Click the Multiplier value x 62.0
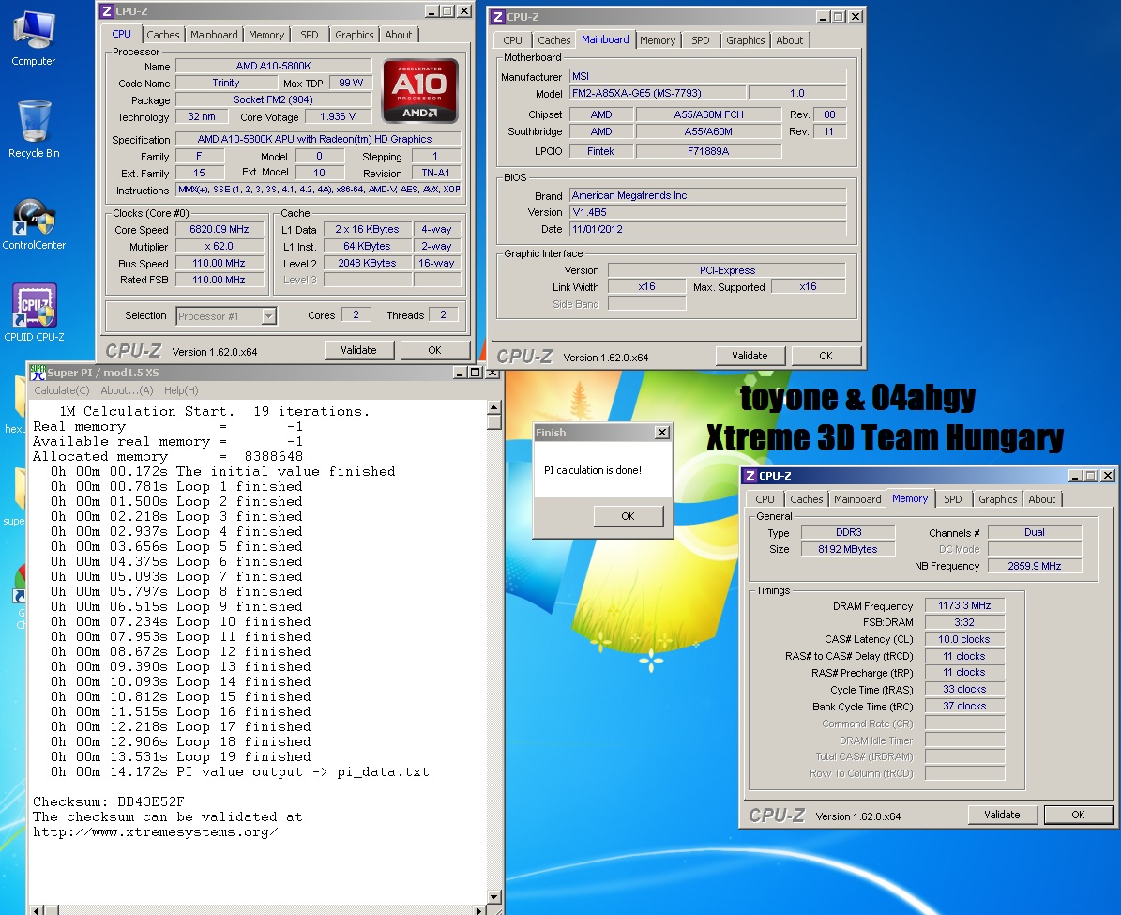This screenshot has height=915, width=1121. tap(220, 246)
